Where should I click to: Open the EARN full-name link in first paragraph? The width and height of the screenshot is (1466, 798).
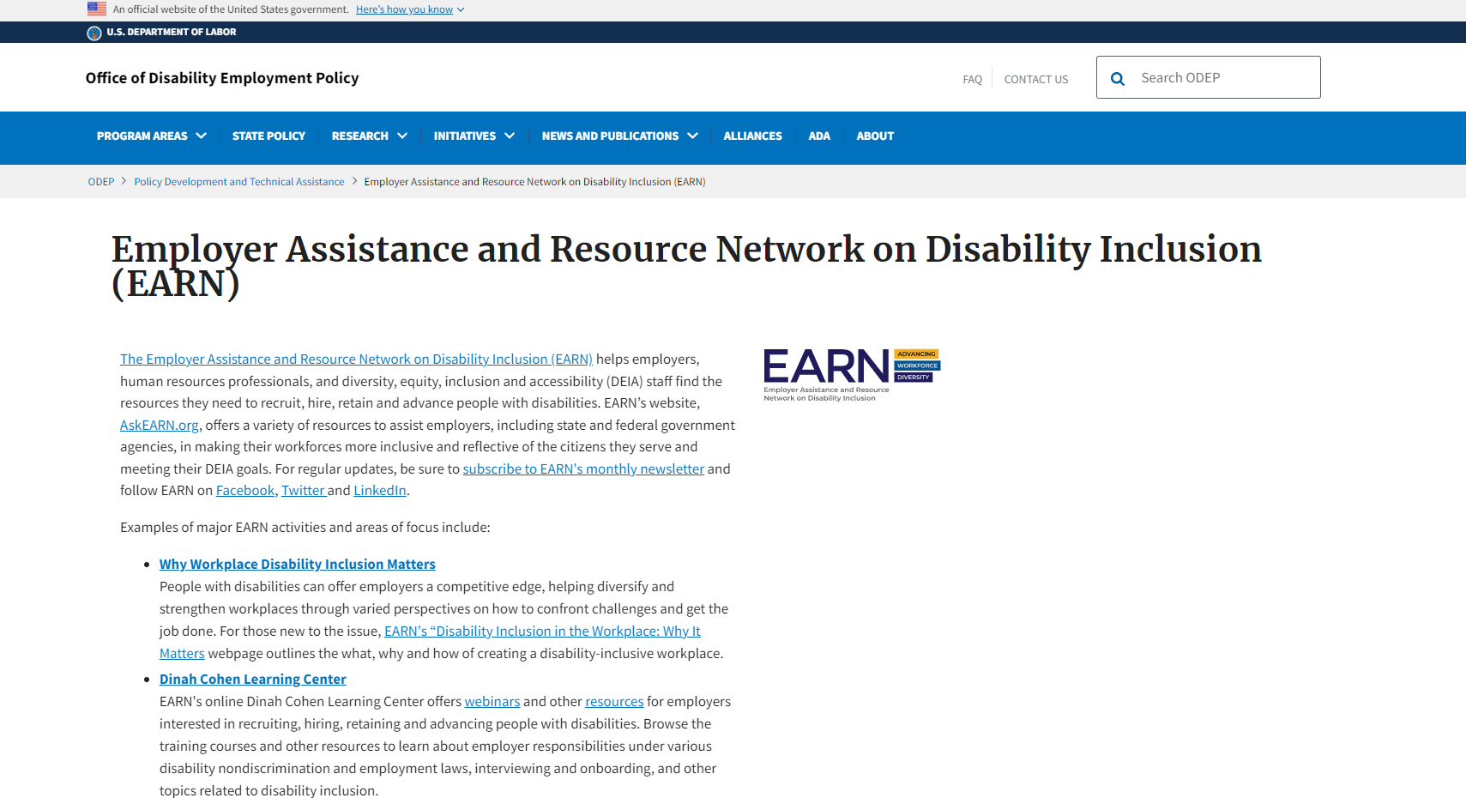356,360
